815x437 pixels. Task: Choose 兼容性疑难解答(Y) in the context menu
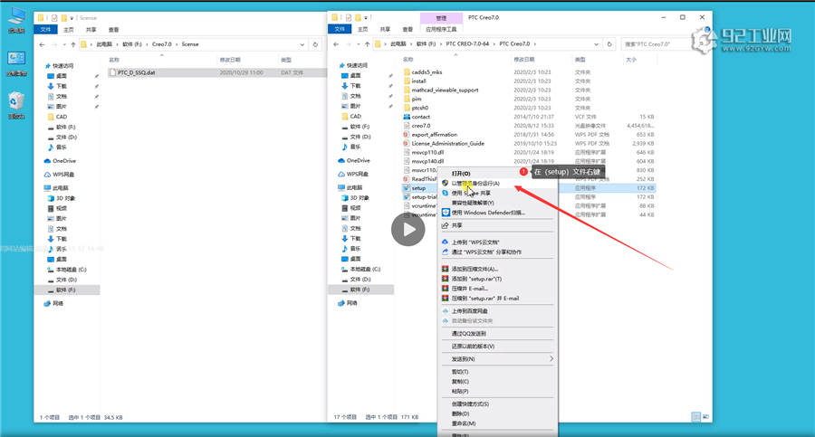click(x=473, y=203)
